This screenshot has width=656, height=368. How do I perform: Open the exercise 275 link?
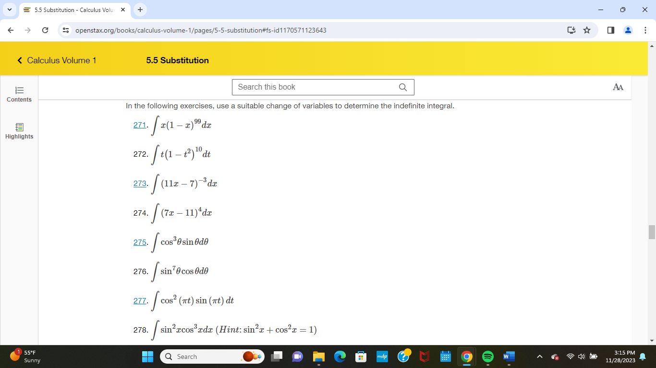139,242
